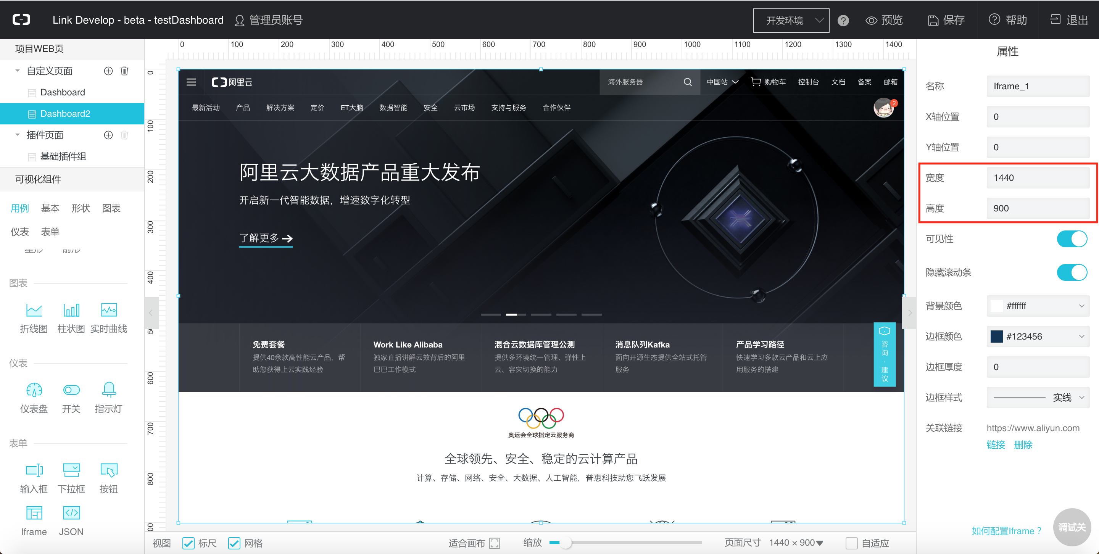Viewport: 1099px width, 554px height.
Task: Switch to the 仪表 component tab
Action: click(19, 232)
